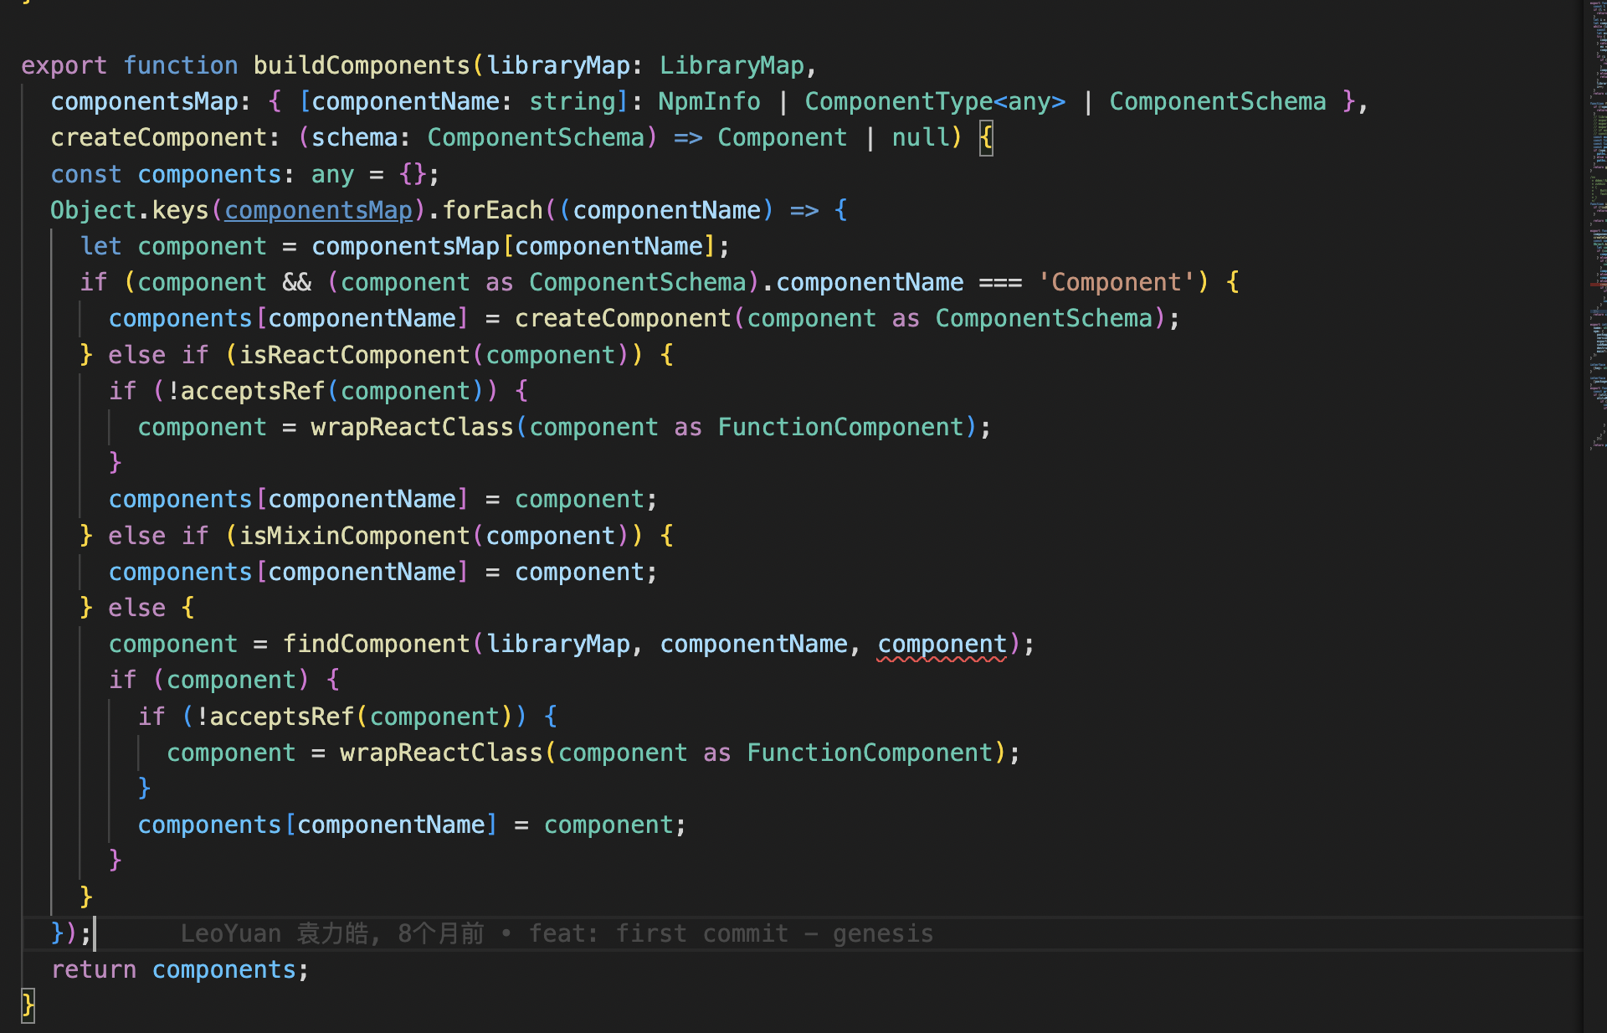Click the minimap code overview on right edge

[1596, 226]
